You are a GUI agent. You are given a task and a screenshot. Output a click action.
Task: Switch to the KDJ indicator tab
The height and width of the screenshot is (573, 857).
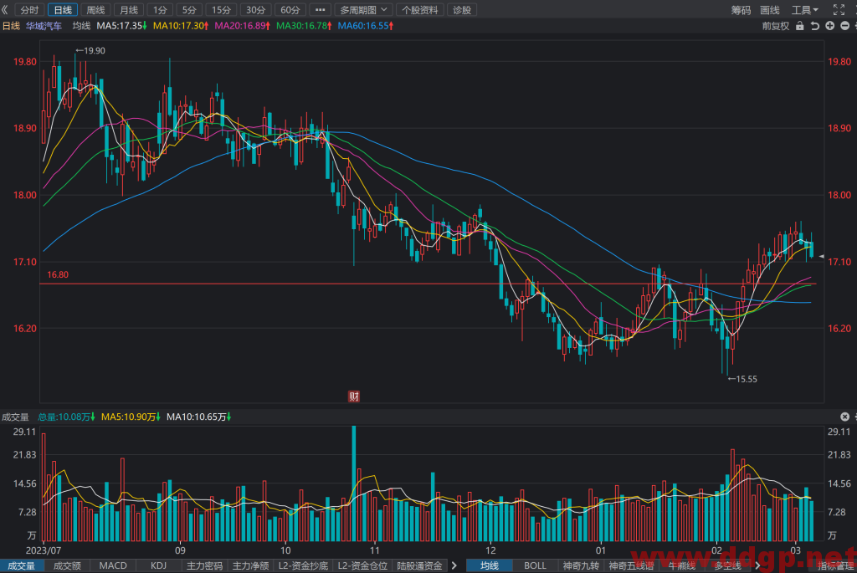158,566
